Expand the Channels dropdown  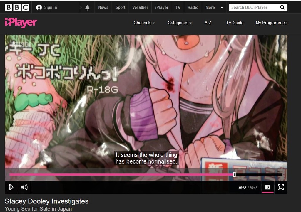coord(144,23)
